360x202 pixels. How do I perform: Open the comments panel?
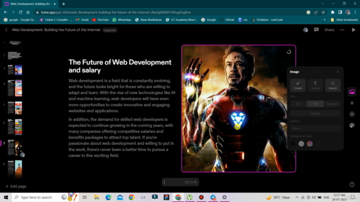point(316,30)
